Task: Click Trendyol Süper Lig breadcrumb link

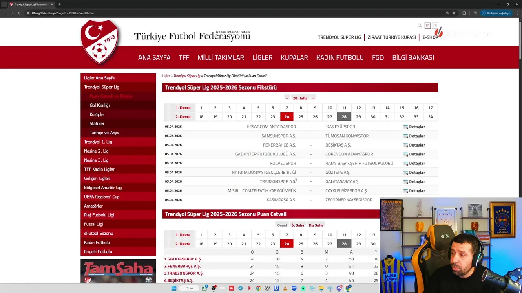Action: pyautogui.click(x=187, y=76)
